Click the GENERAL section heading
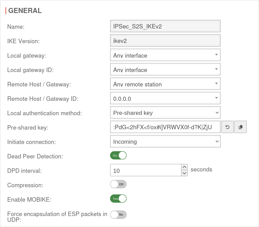The image size is (259, 227). (25, 11)
